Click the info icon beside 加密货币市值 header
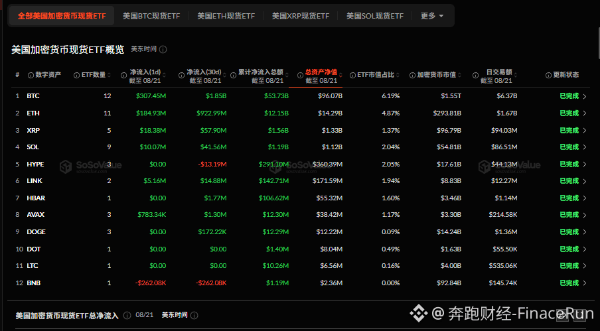Image resolution: width=600 pixels, height=331 pixels. tap(412, 76)
